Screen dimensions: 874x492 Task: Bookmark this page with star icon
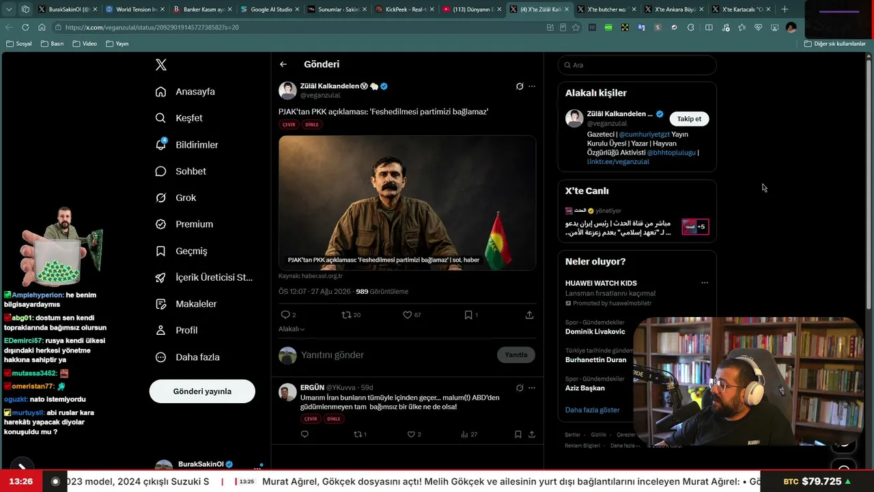click(576, 27)
